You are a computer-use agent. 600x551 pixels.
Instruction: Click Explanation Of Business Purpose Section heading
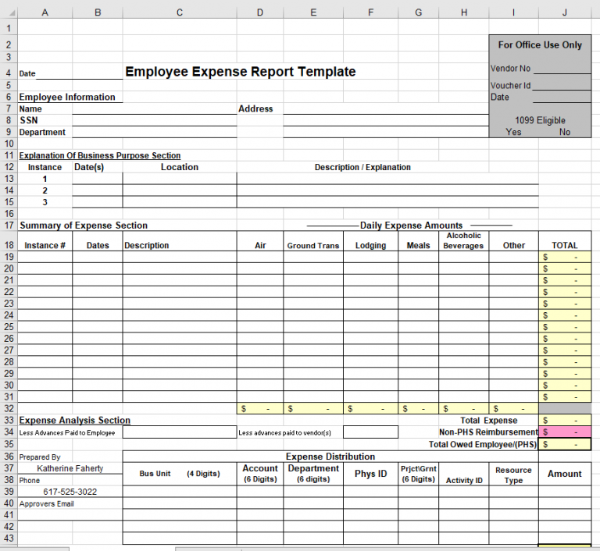[x=100, y=155]
